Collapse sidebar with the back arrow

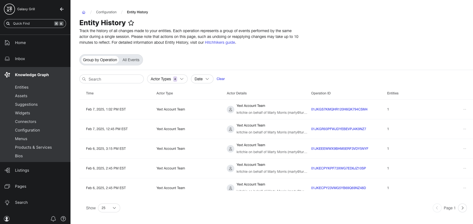click(x=62, y=9)
